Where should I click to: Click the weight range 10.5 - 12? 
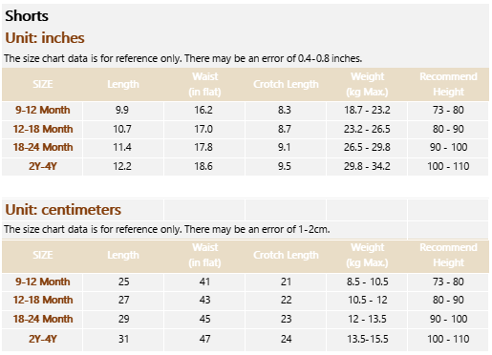click(x=368, y=300)
